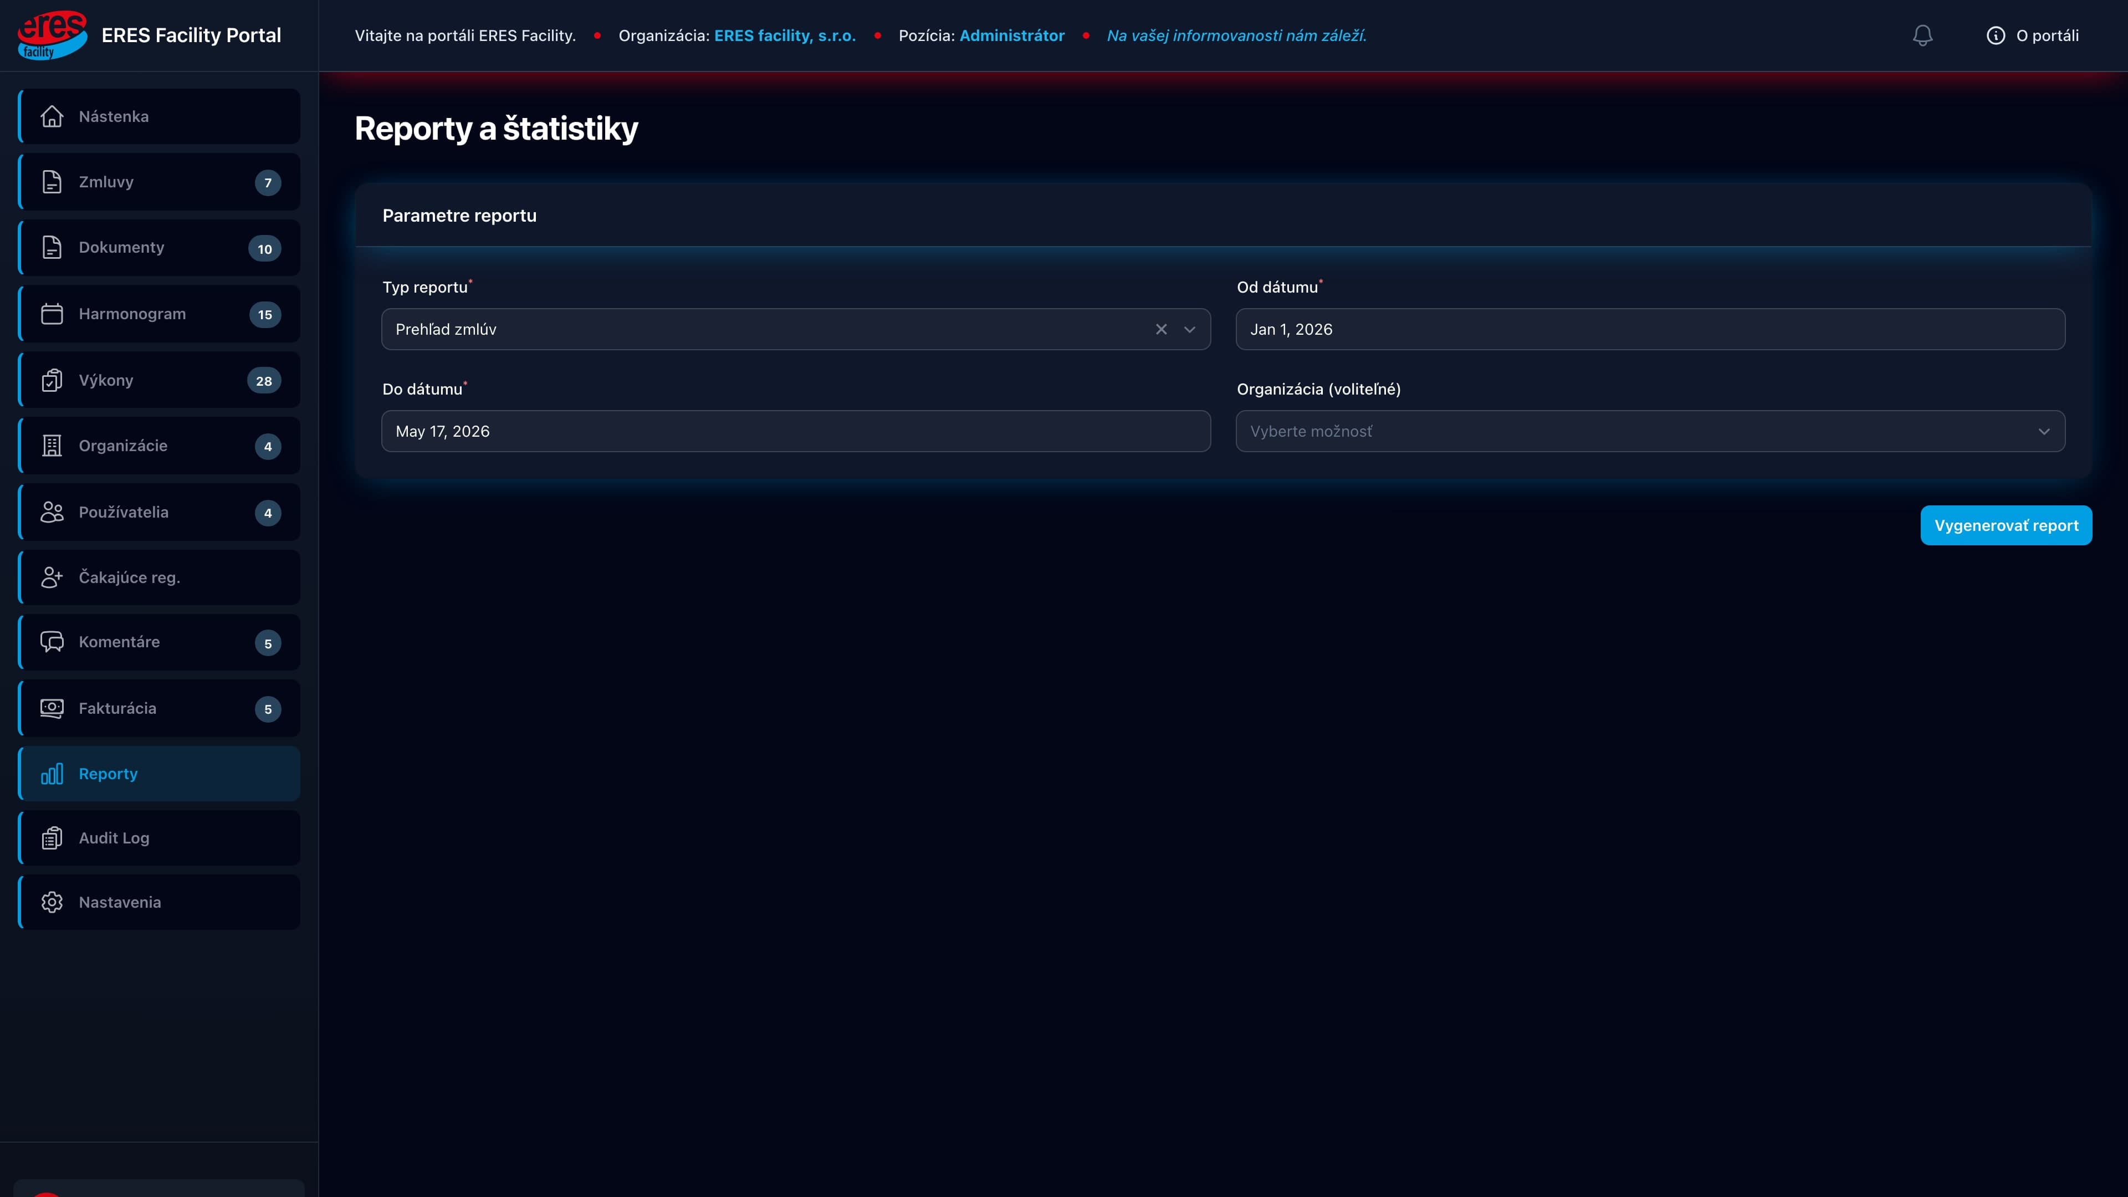This screenshot has height=1197, width=2128.
Task: Click the Čakajúce reg. add-user icon
Action: tap(52, 577)
